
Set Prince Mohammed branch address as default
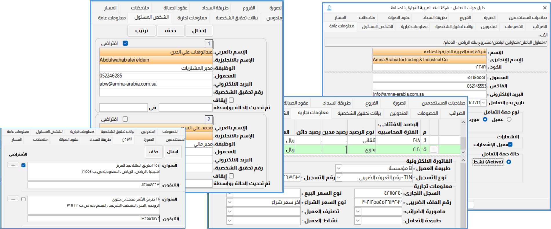point(23,199)
